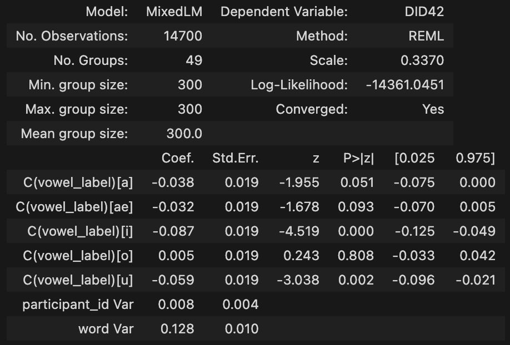
Task: Click the Log-Likelihood value -14361.0451
Action: coord(405,85)
